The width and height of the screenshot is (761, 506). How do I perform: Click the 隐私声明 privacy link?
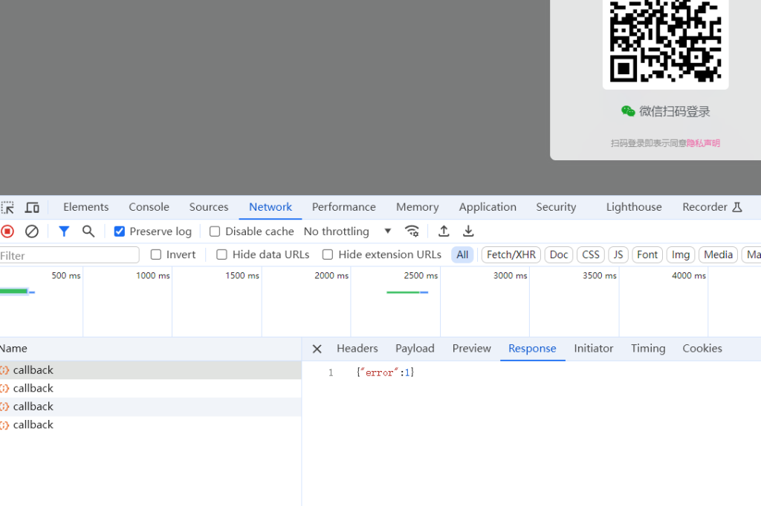703,143
